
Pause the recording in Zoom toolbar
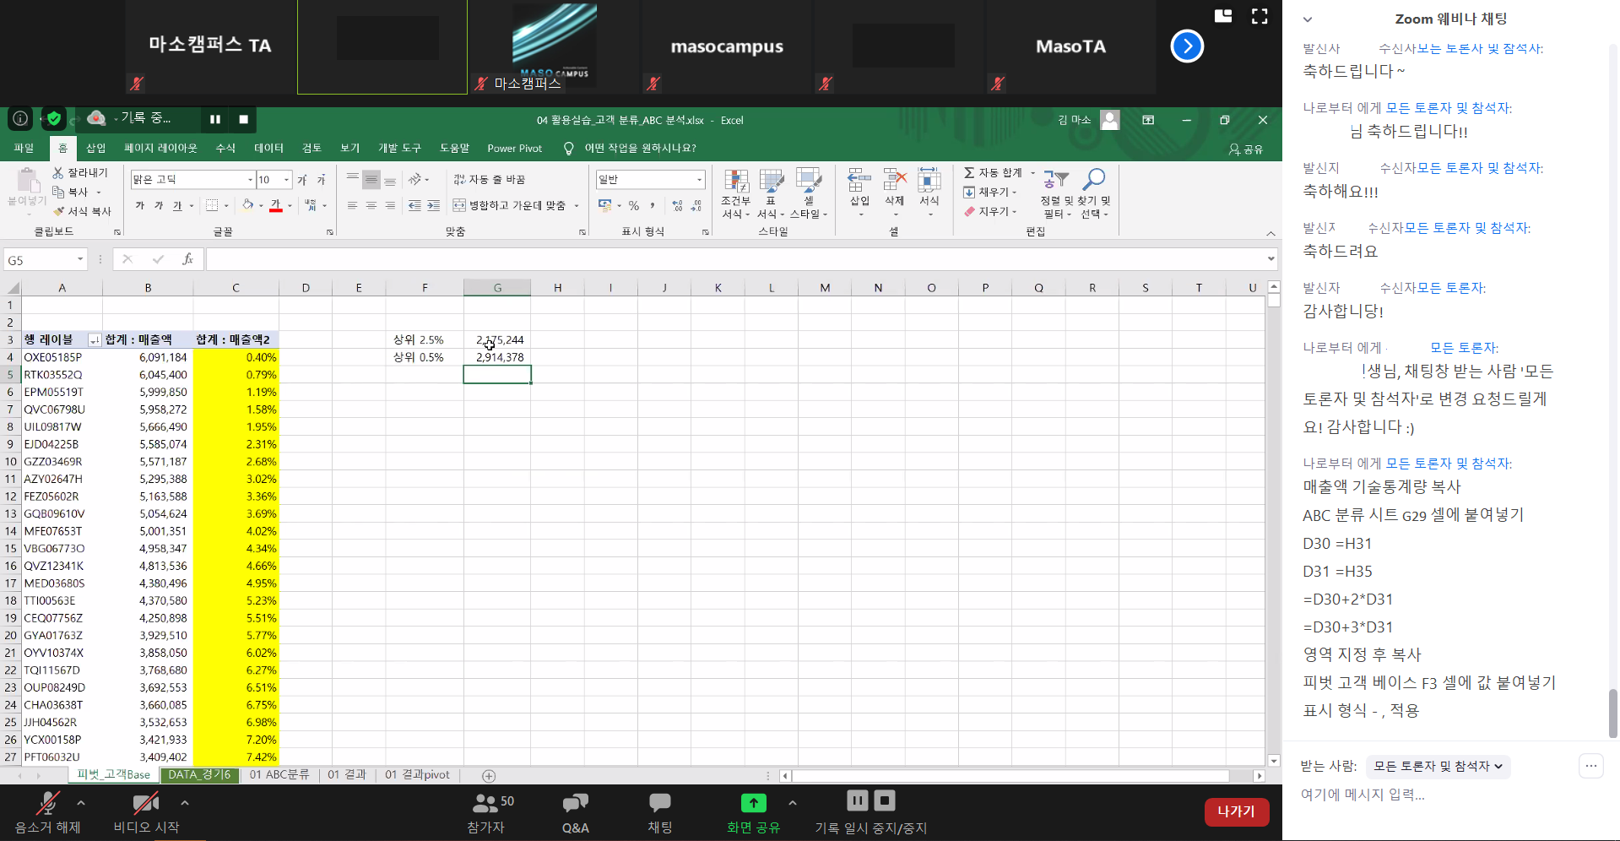coord(857,800)
